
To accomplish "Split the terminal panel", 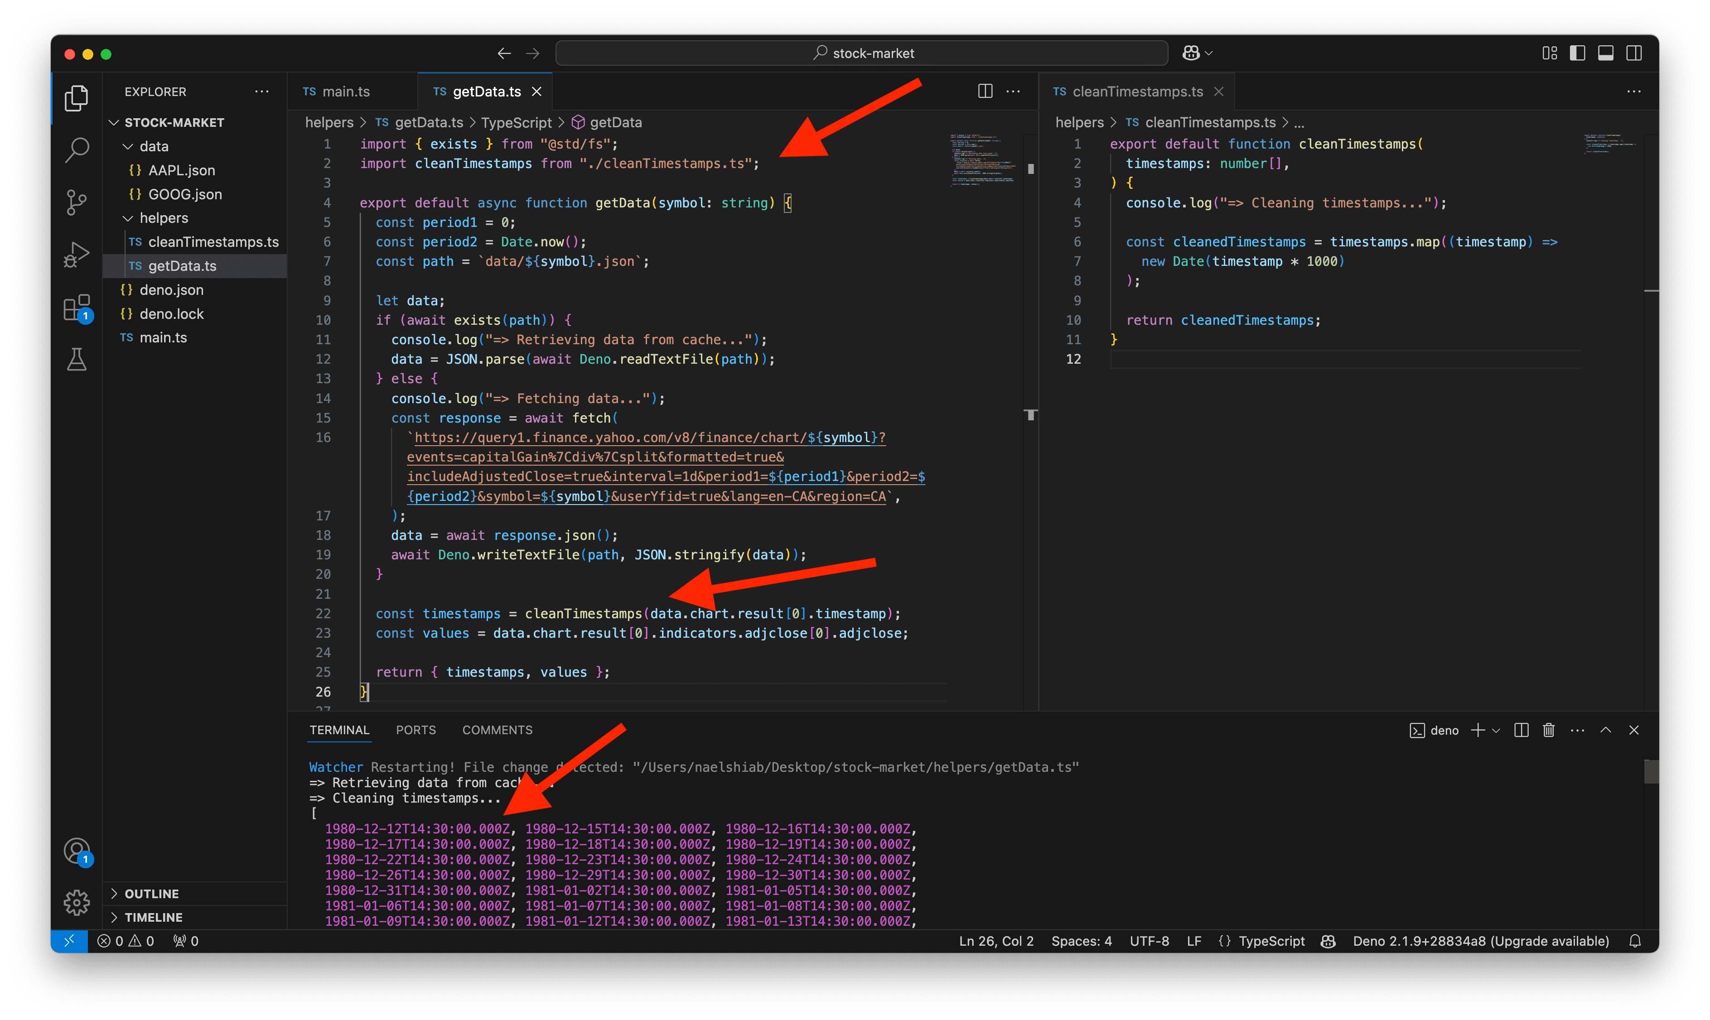I will coord(1521,730).
